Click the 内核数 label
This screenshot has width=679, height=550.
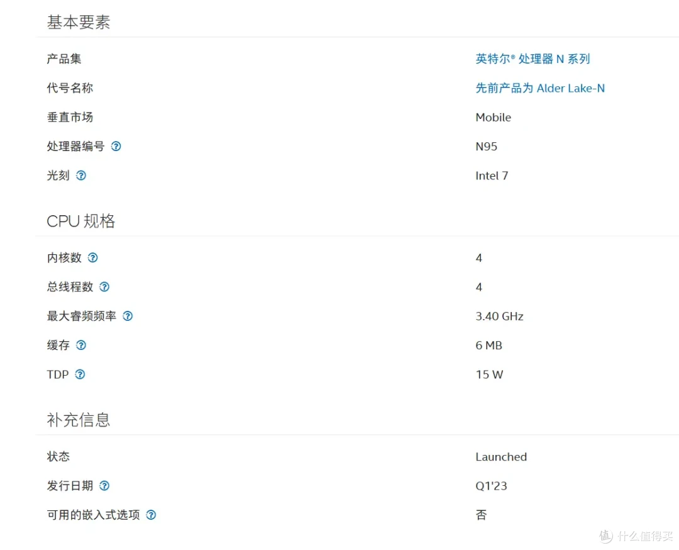[64, 258]
